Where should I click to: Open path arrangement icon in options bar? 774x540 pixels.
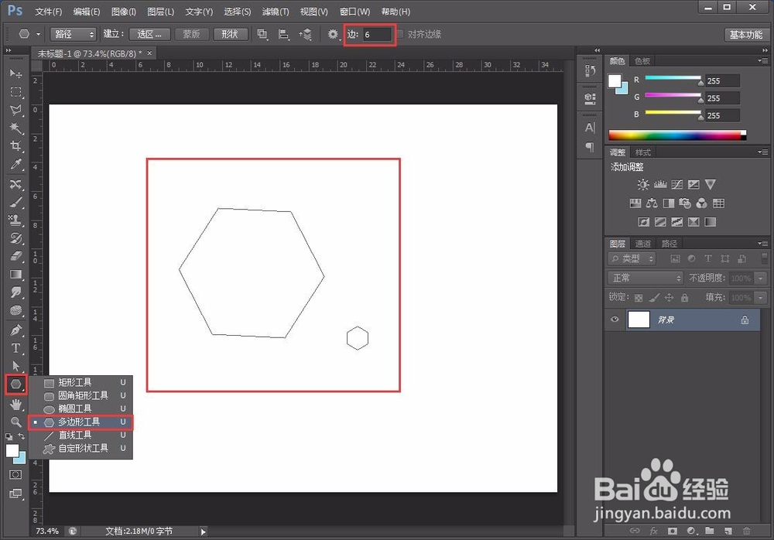point(306,34)
